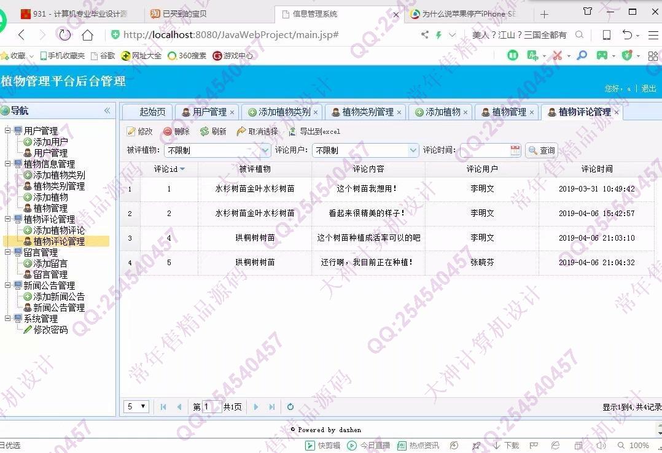
Task: Click the 取消选择 deselect toolbar button
Action: [x=257, y=132]
